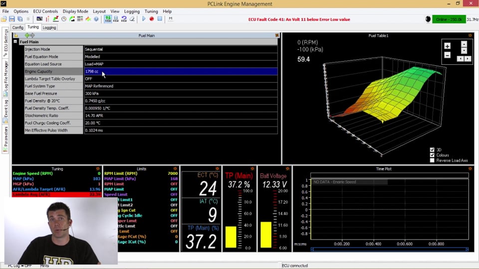Open file with the folder toolbar icon
Viewport: 479px width, 269px height.
click(4, 19)
